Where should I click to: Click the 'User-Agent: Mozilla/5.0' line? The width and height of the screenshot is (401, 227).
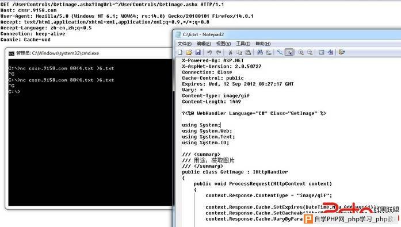tap(127, 16)
